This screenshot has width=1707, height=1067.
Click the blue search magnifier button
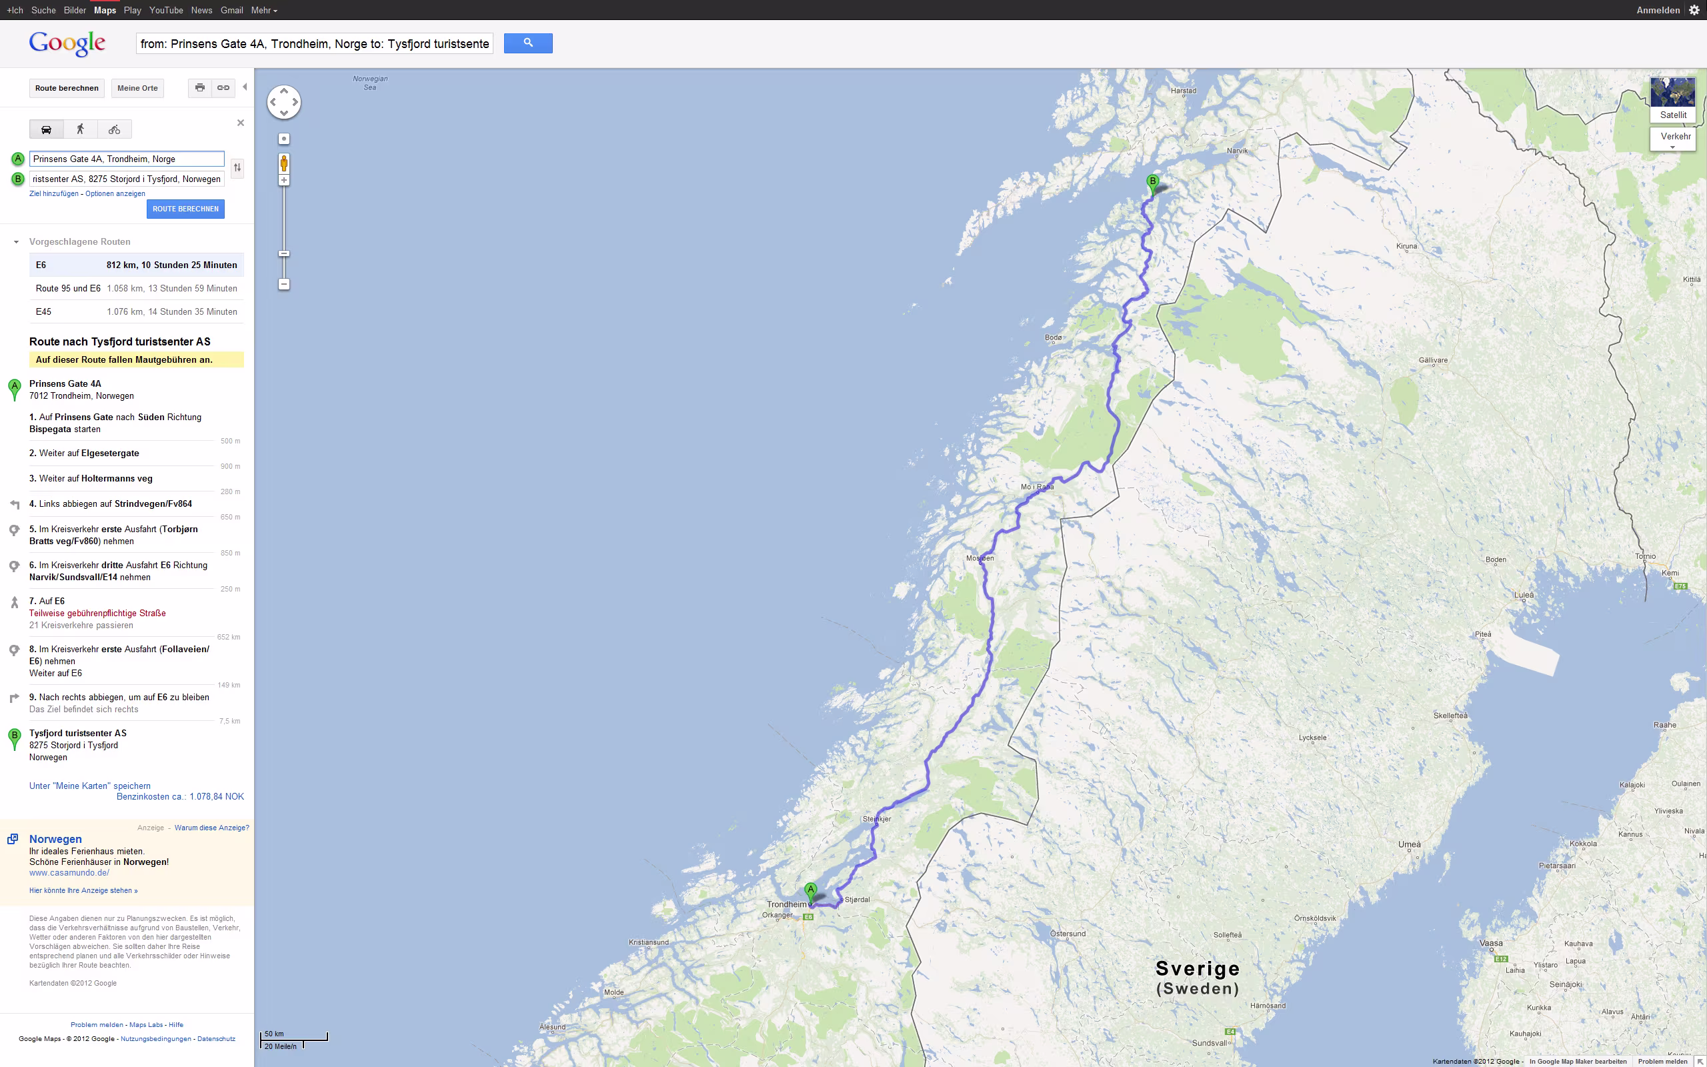tap(527, 43)
